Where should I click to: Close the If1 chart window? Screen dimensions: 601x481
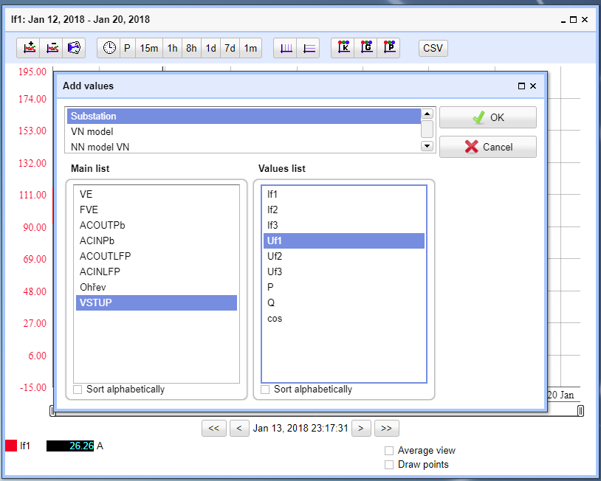pyautogui.click(x=585, y=19)
